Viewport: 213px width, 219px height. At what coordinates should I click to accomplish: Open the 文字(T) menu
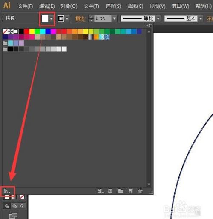tap(92, 6)
